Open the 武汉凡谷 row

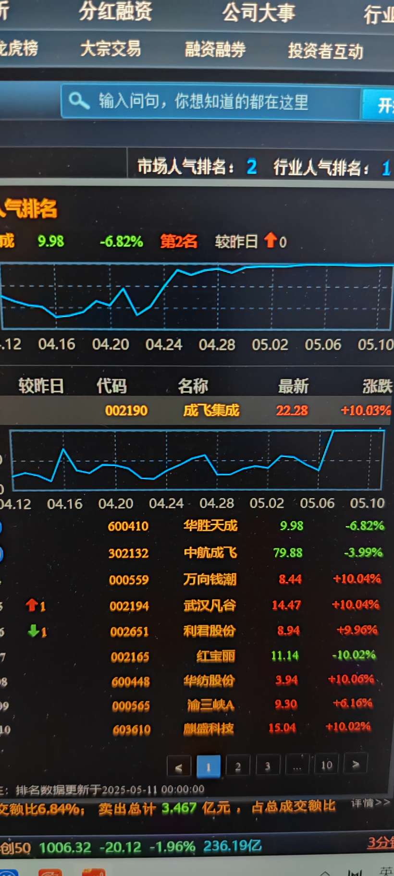click(x=209, y=605)
